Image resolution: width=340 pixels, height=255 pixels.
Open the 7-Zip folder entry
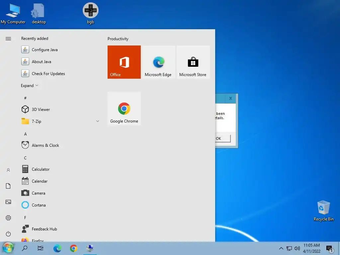pos(60,121)
